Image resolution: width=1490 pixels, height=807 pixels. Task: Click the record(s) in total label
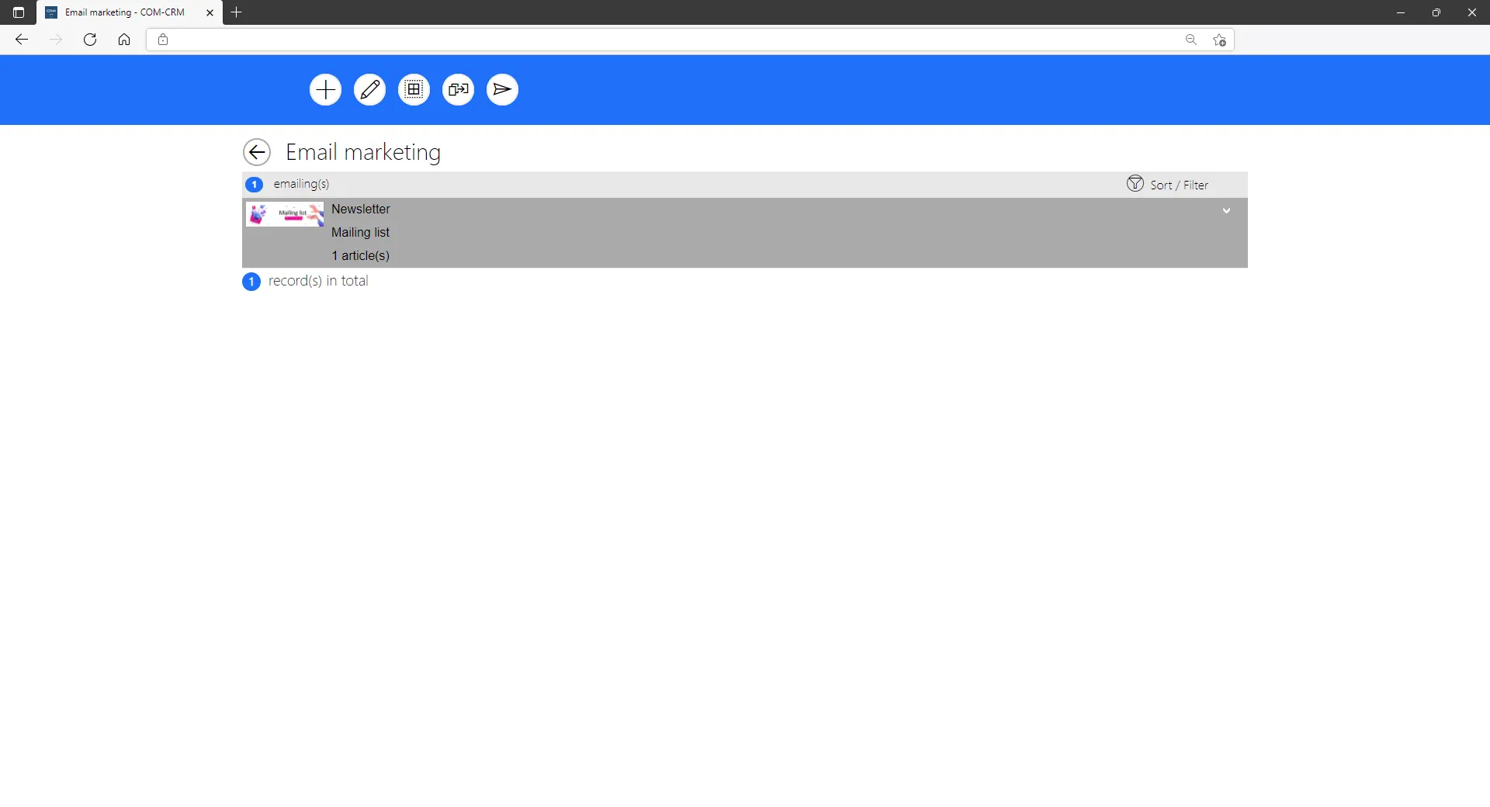tap(318, 281)
